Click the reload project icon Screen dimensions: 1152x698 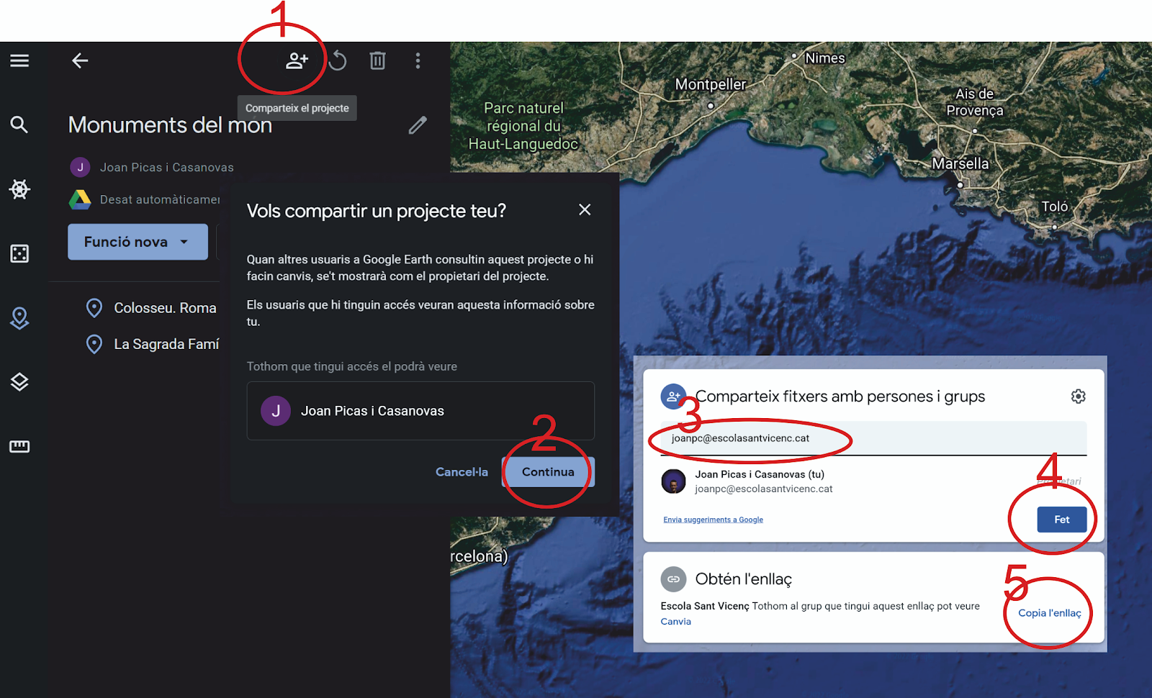pyautogui.click(x=337, y=61)
